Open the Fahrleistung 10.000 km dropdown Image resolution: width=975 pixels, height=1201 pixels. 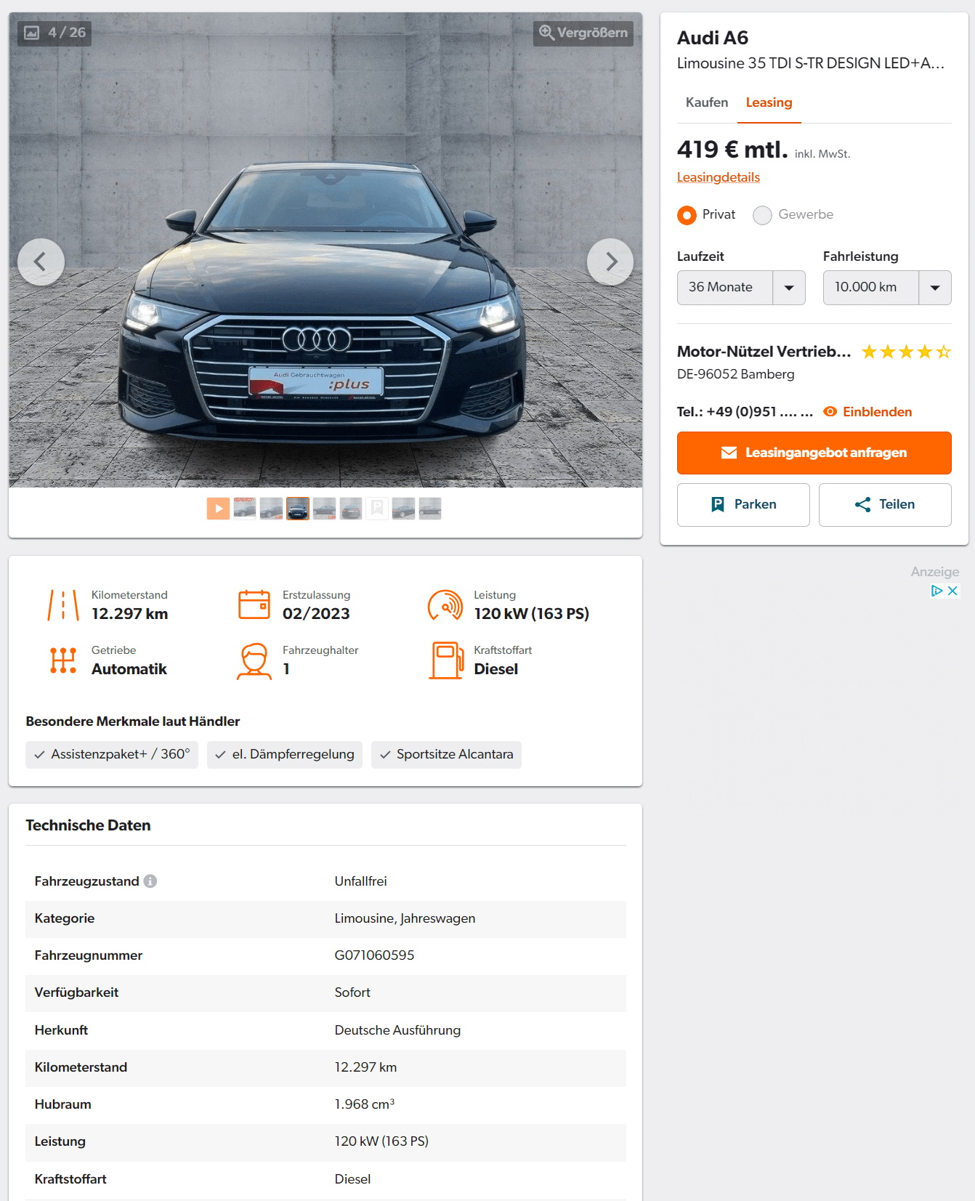pos(887,288)
